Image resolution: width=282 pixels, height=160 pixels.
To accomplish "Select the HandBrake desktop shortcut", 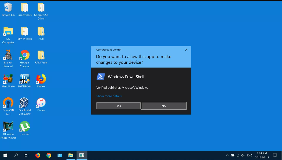I will tap(8, 81).
